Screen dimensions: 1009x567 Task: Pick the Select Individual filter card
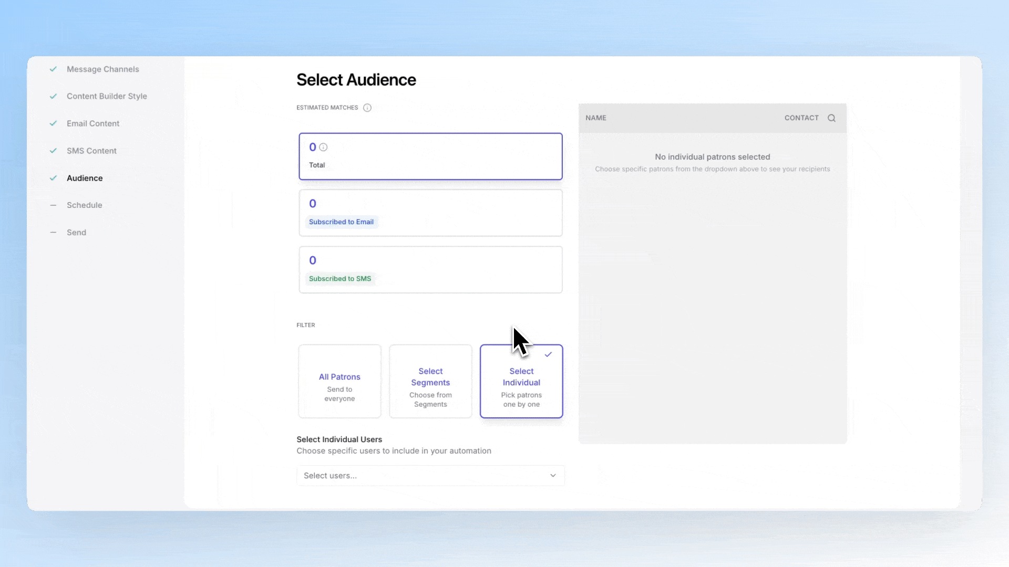521,382
